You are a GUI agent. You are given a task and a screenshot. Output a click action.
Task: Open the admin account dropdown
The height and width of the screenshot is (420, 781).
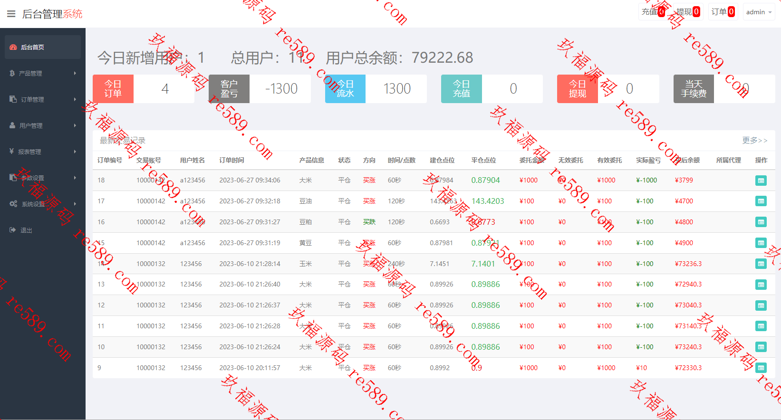pyautogui.click(x=759, y=12)
